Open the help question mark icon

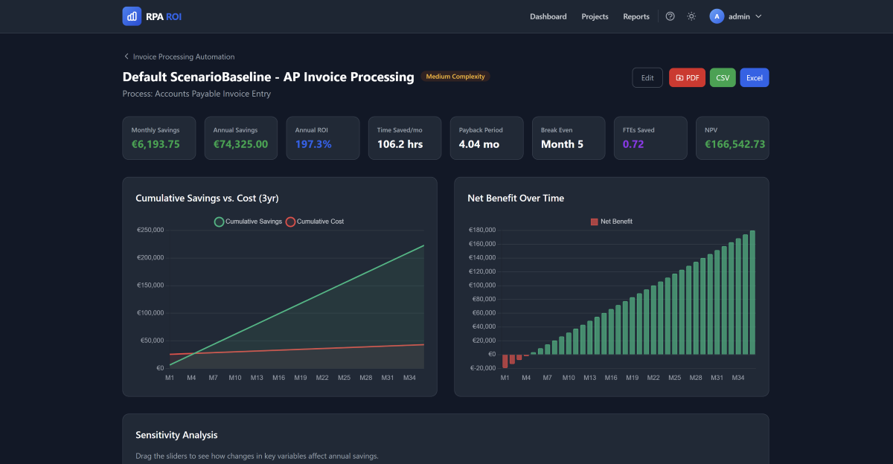[670, 16]
